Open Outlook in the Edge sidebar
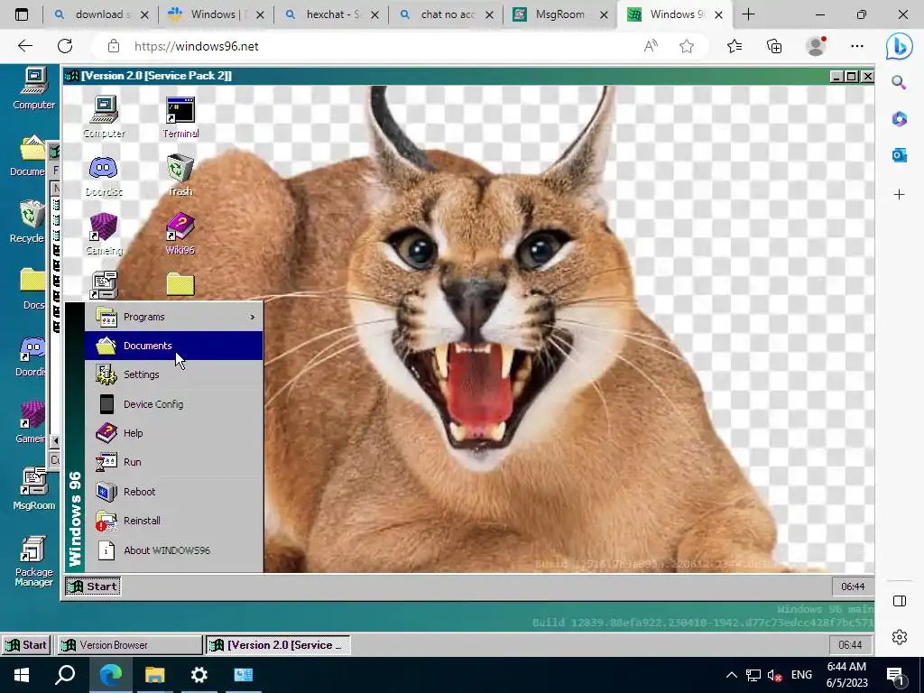Screen dimensions: 924x693 point(900,155)
